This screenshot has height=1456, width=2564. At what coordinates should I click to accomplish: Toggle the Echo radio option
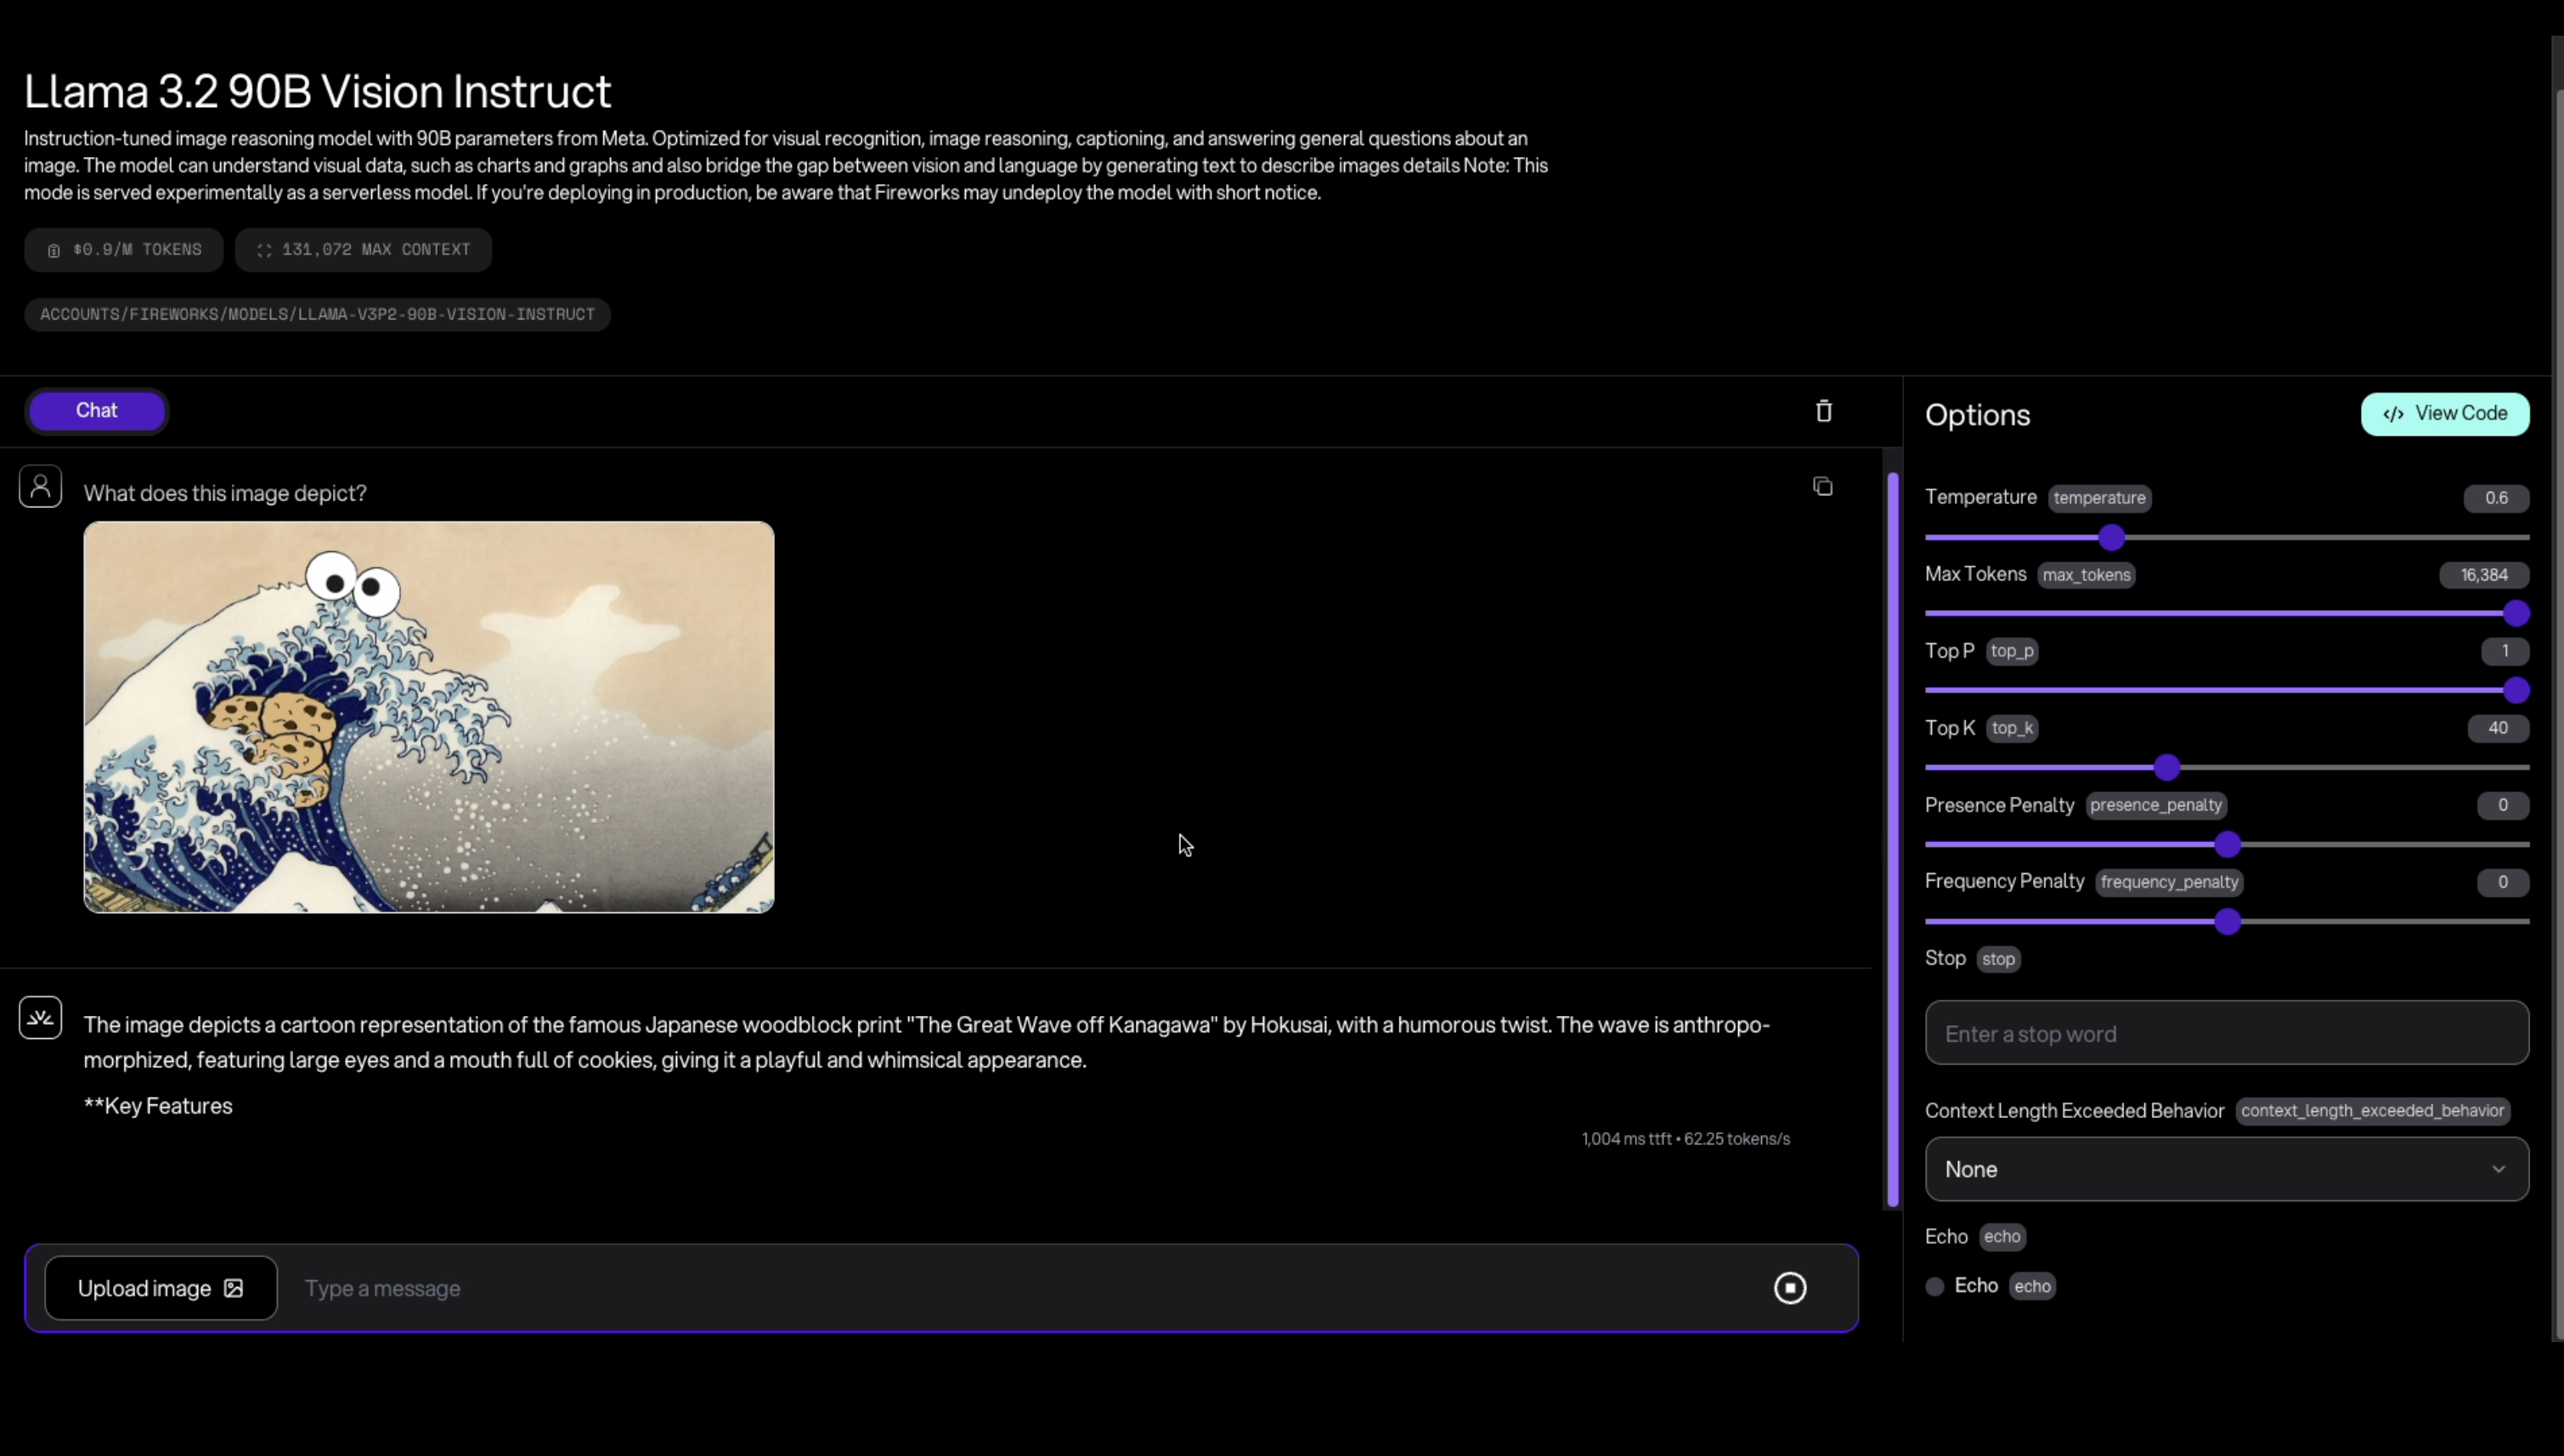pos(1935,1287)
